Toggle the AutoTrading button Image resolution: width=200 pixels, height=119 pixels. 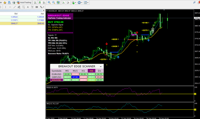tap(24, 3)
